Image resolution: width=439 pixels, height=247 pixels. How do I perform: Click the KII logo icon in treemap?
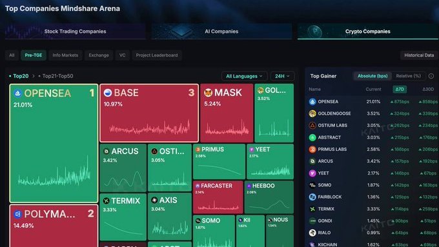tap(241, 220)
